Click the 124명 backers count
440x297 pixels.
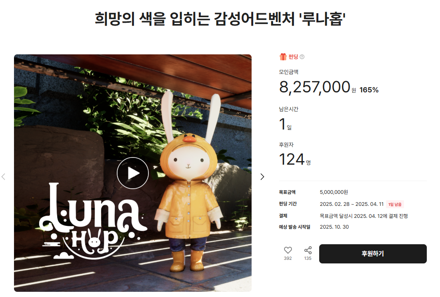tap(295, 159)
